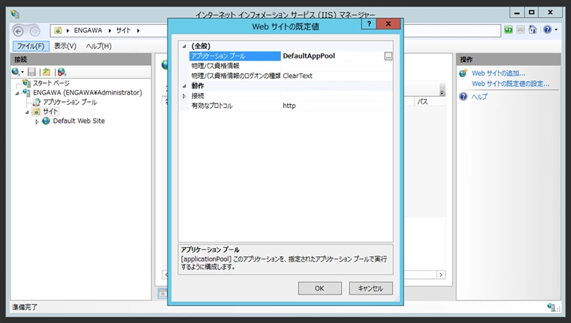The width and height of the screenshot is (571, 323).
Task: Collapse the (全般) property category
Action: (x=184, y=46)
